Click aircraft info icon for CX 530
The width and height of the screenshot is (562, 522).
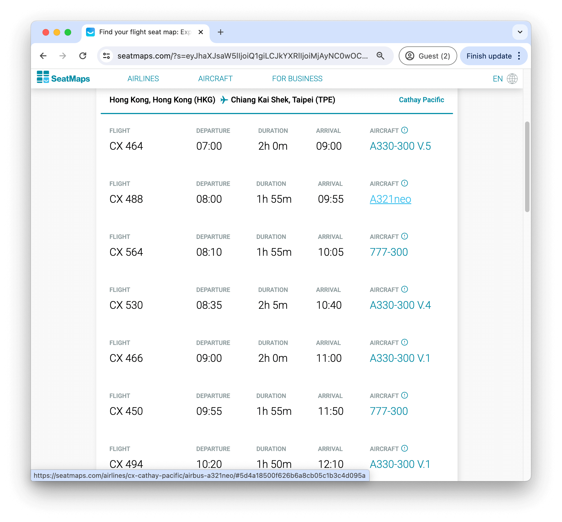pos(404,289)
